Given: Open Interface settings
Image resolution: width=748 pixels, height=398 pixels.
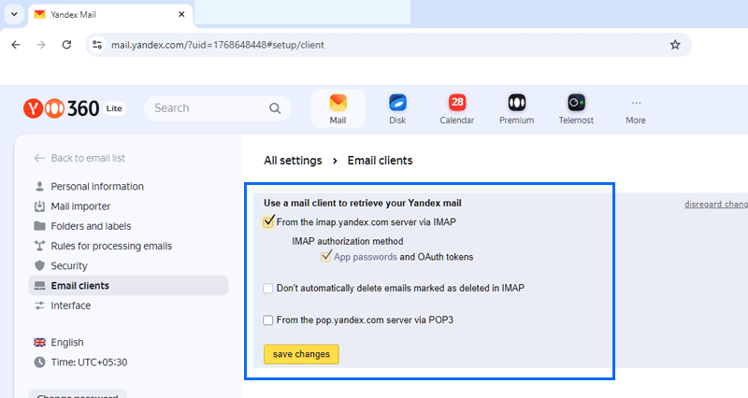Looking at the screenshot, I should click(x=62, y=306).
